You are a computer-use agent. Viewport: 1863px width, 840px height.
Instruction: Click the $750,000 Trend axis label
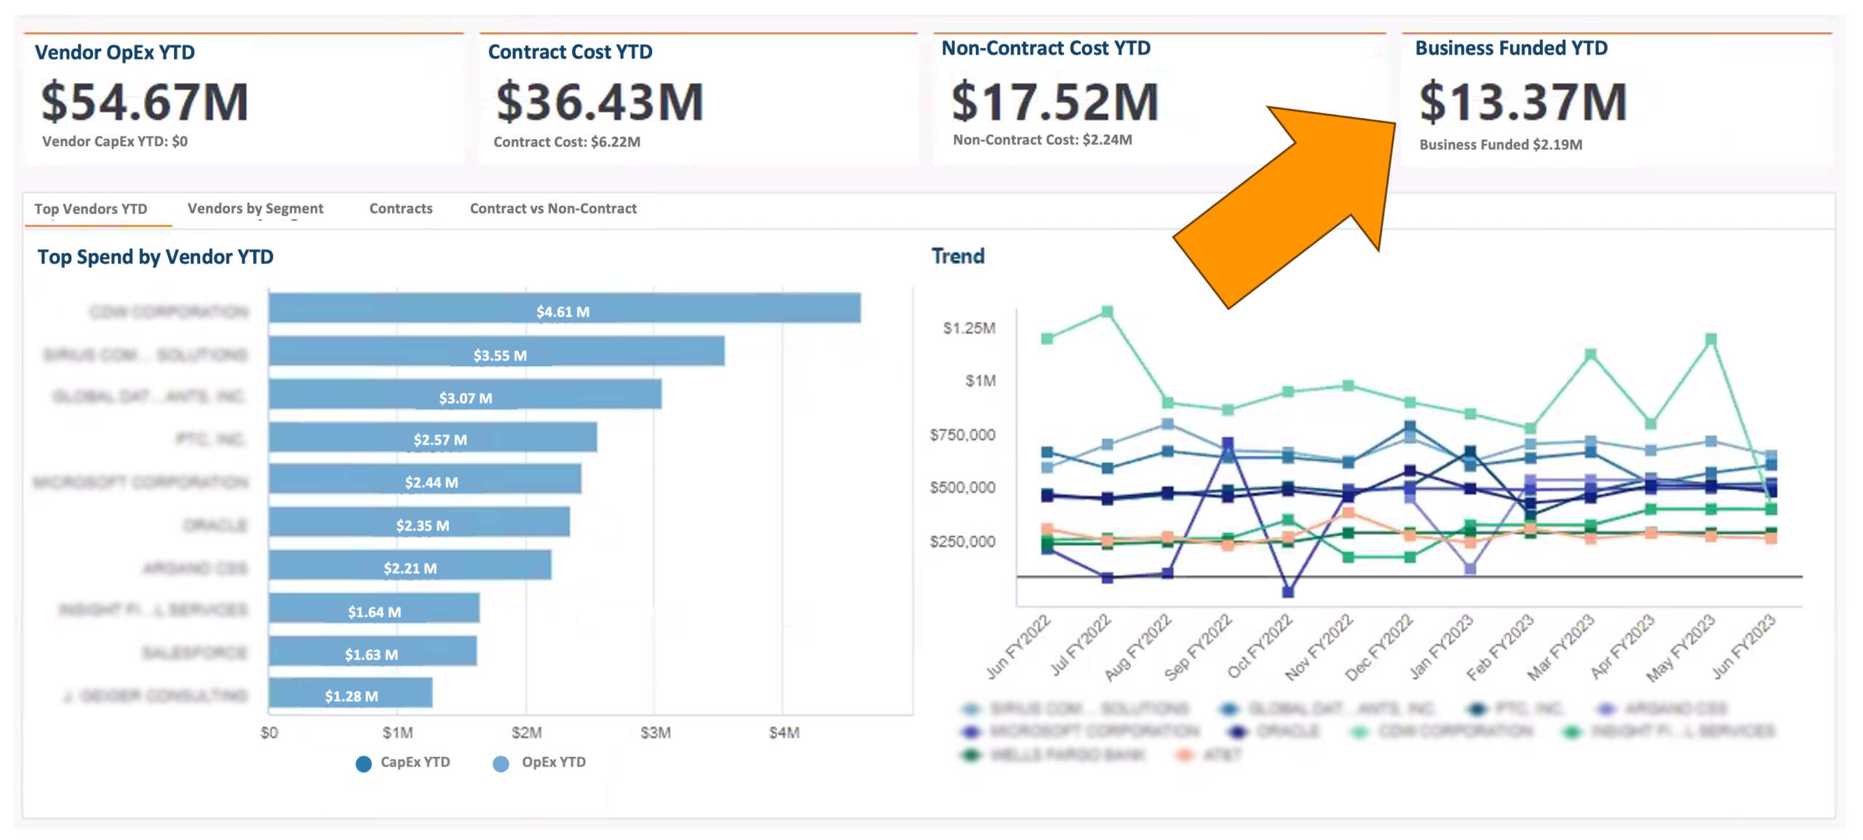[962, 435]
